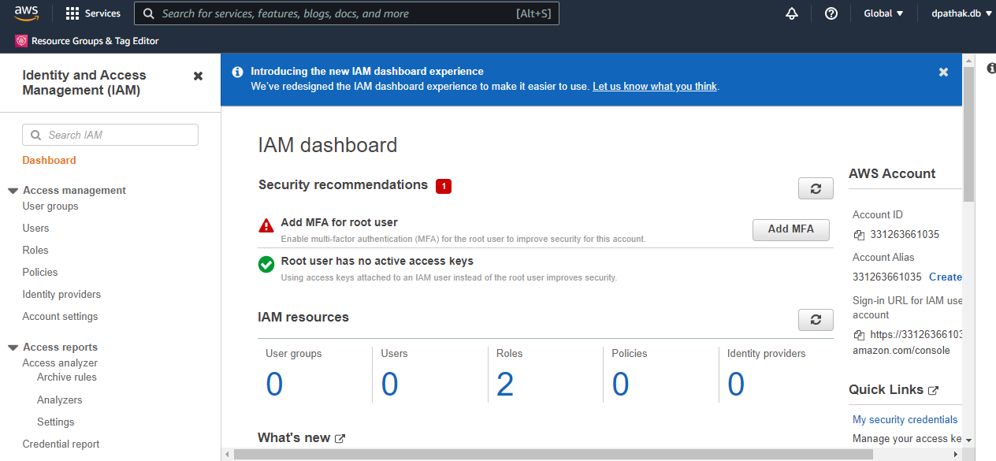Click the Roles count of 2
Screen dimensions: 996x461
pos(505,385)
